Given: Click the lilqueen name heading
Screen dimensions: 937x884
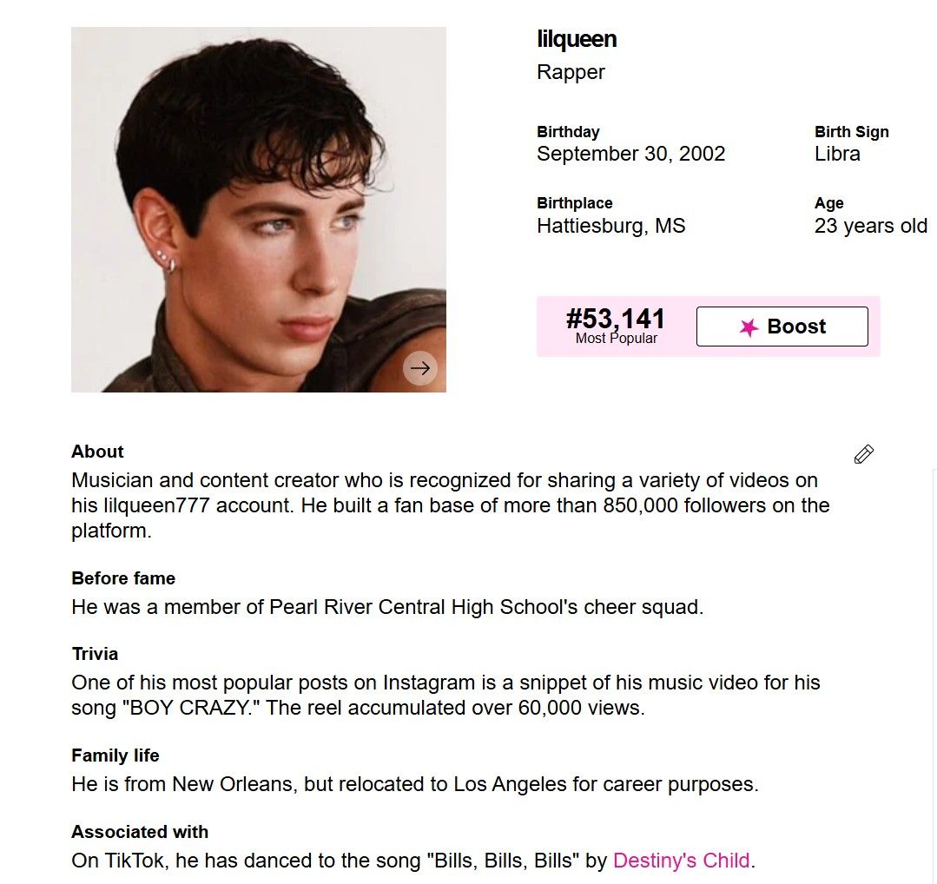Looking at the screenshot, I should click(x=577, y=39).
